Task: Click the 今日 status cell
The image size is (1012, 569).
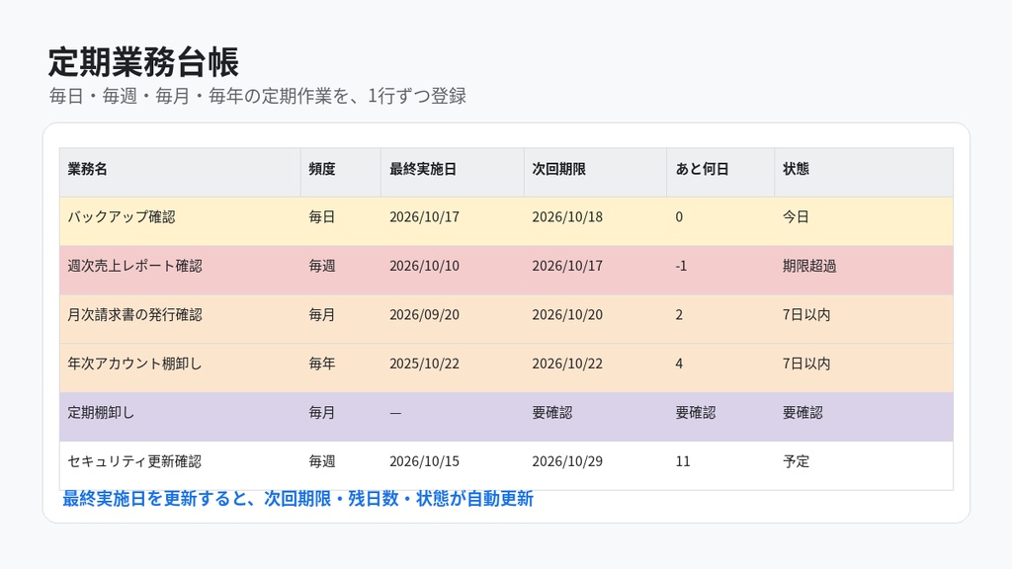Action: click(x=864, y=221)
